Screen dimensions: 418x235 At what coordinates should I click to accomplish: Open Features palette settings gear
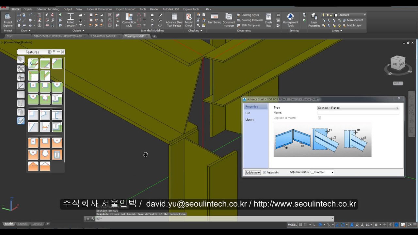pos(50,52)
